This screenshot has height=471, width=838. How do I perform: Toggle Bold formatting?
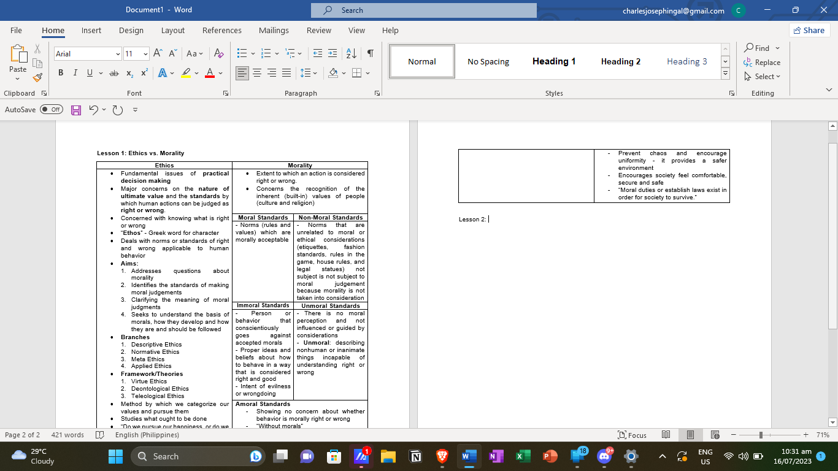[61, 73]
